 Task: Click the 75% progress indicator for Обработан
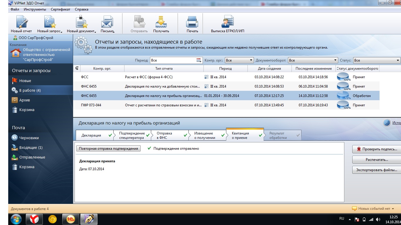(343, 96)
